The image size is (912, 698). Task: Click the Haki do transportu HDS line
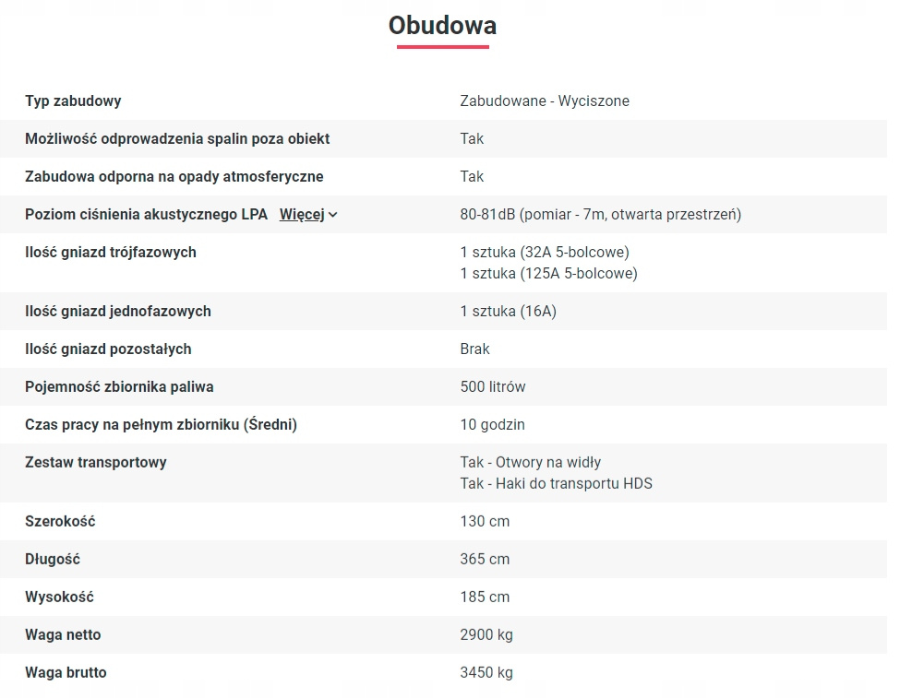pyautogui.click(x=556, y=483)
